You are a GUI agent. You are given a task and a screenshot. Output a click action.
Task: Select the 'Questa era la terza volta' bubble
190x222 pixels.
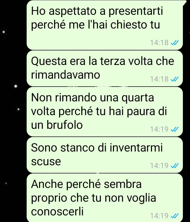click(x=105, y=68)
